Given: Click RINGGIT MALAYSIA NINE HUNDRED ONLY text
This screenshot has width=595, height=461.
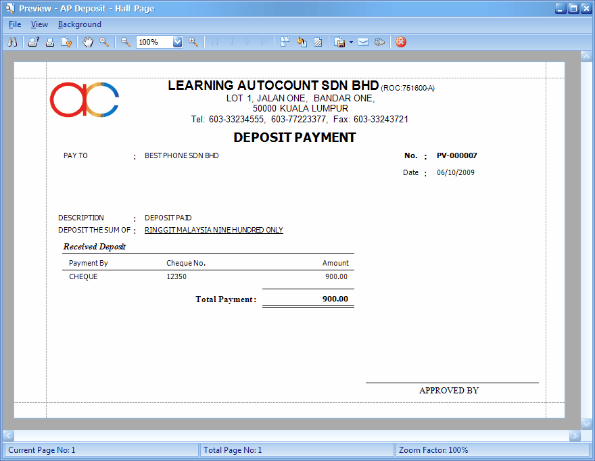Looking at the screenshot, I should 214,230.
